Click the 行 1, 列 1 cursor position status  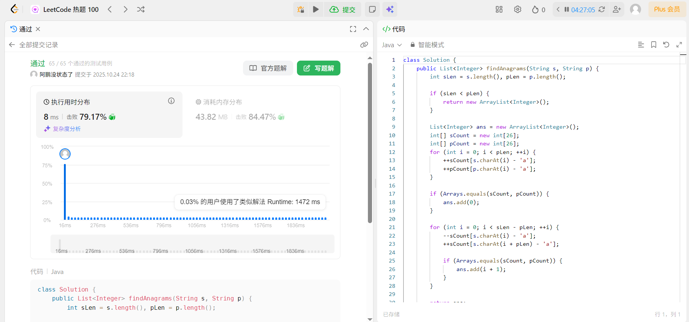667,314
